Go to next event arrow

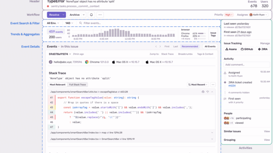pyautogui.click(x=160, y=46)
